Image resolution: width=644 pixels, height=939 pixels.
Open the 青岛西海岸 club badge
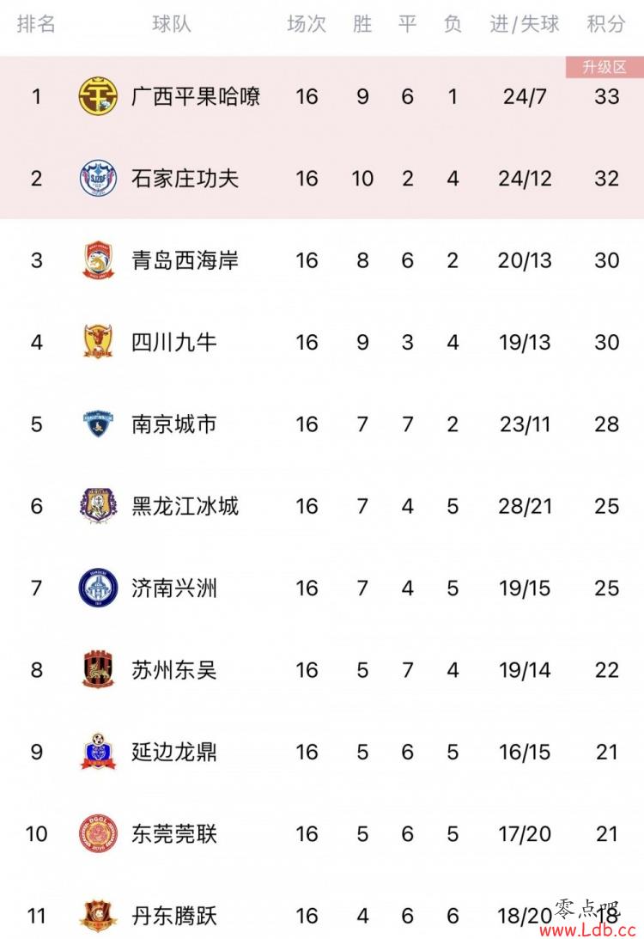click(98, 260)
